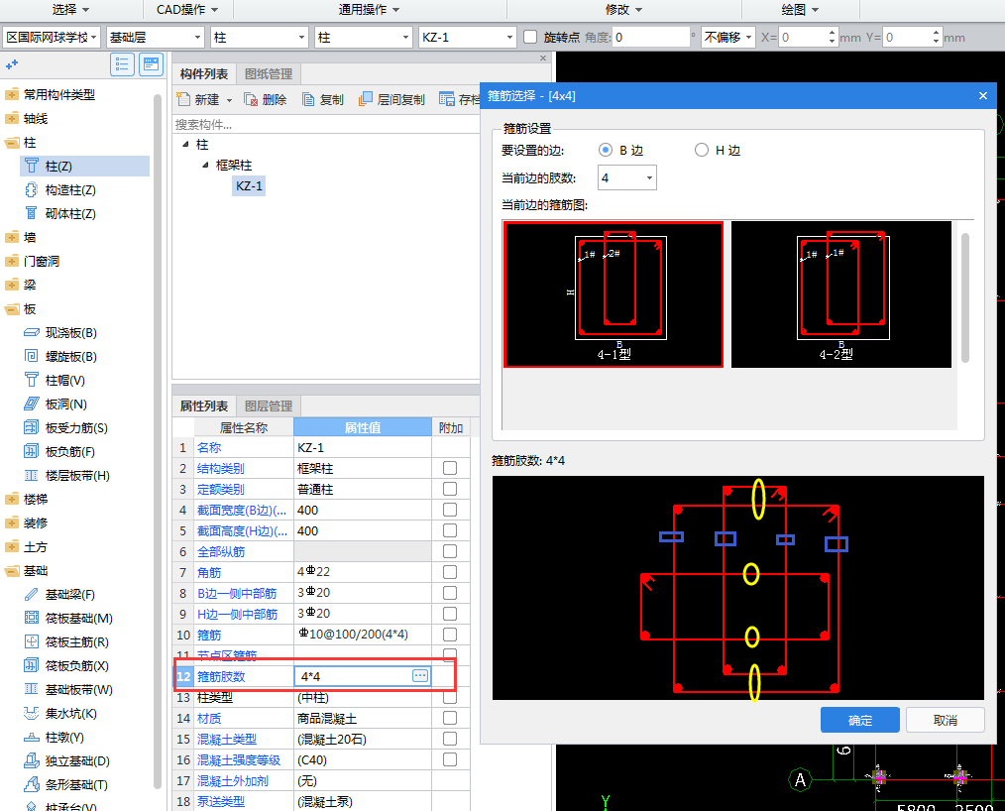Switch navigation to panel view icon

click(x=152, y=64)
